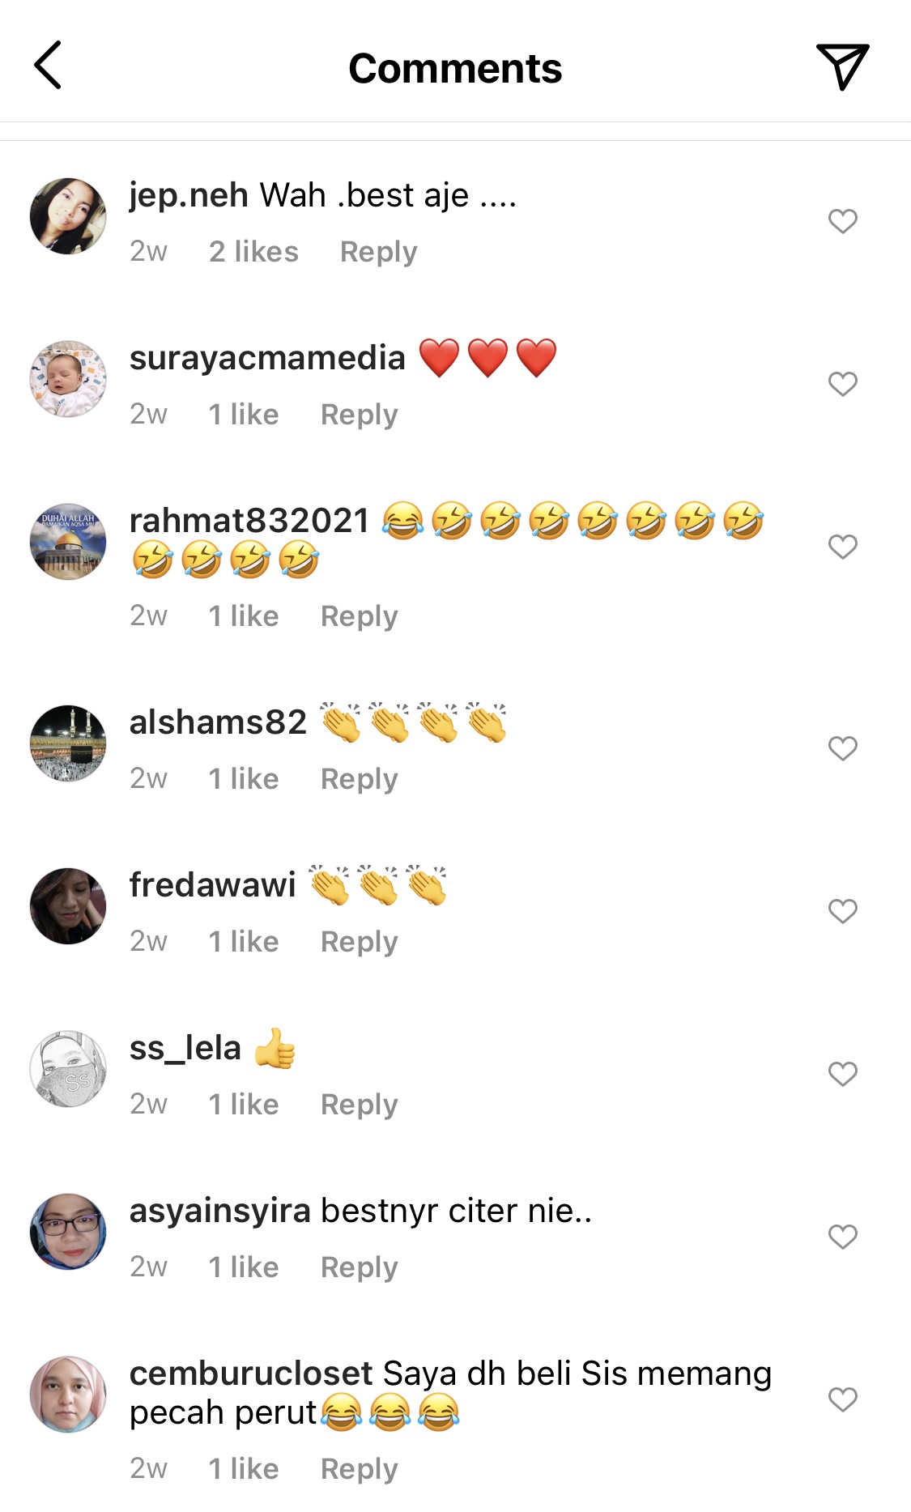Go back using the left arrow
Viewport: 911px width, 1512px height.
coord(48,66)
